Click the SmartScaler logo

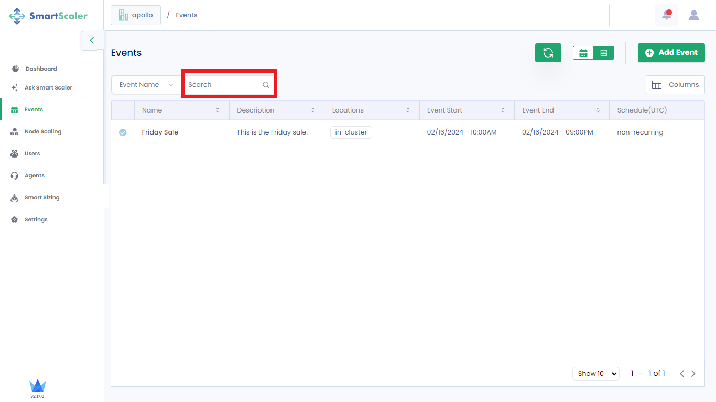tap(48, 16)
